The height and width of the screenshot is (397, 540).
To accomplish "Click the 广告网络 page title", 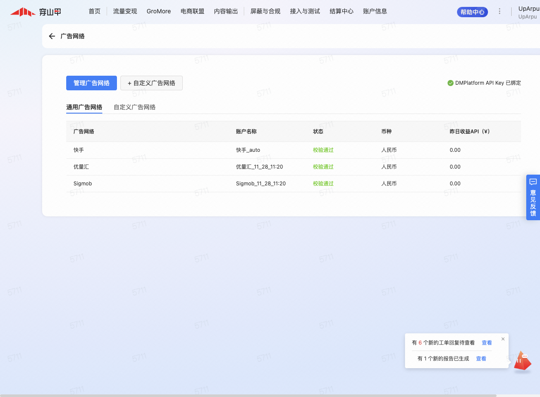I will tap(73, 36).
